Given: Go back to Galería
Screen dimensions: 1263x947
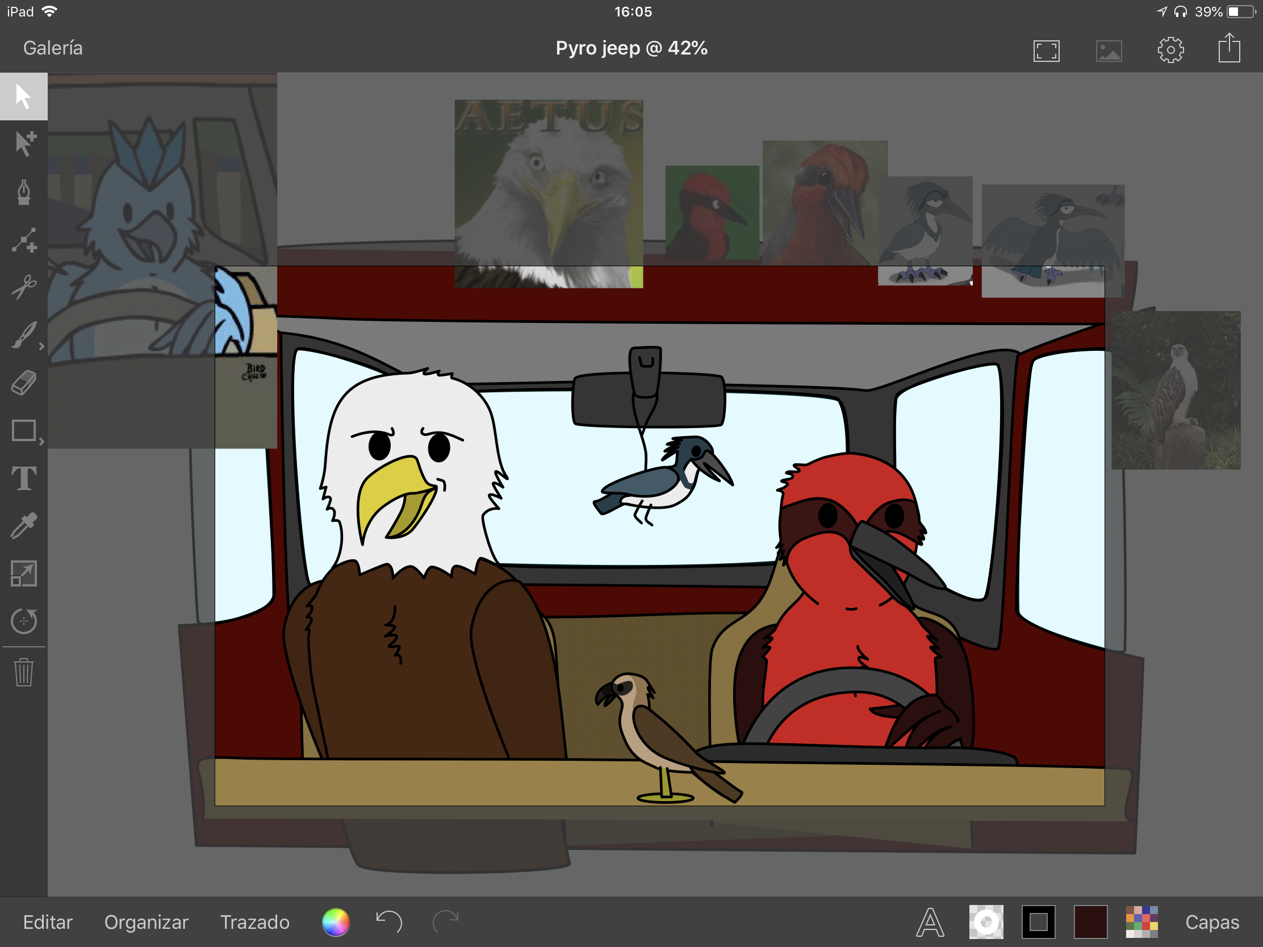Looking at the screenshot, I should point(52,48).
